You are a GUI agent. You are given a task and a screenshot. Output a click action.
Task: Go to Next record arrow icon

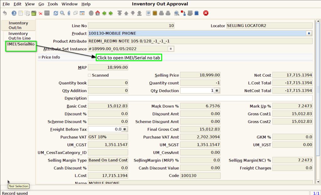(x=133, y=13)
